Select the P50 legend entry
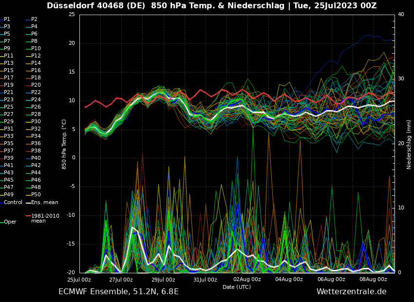The height and width of the screenshot is (302, 414). point(36,195)
